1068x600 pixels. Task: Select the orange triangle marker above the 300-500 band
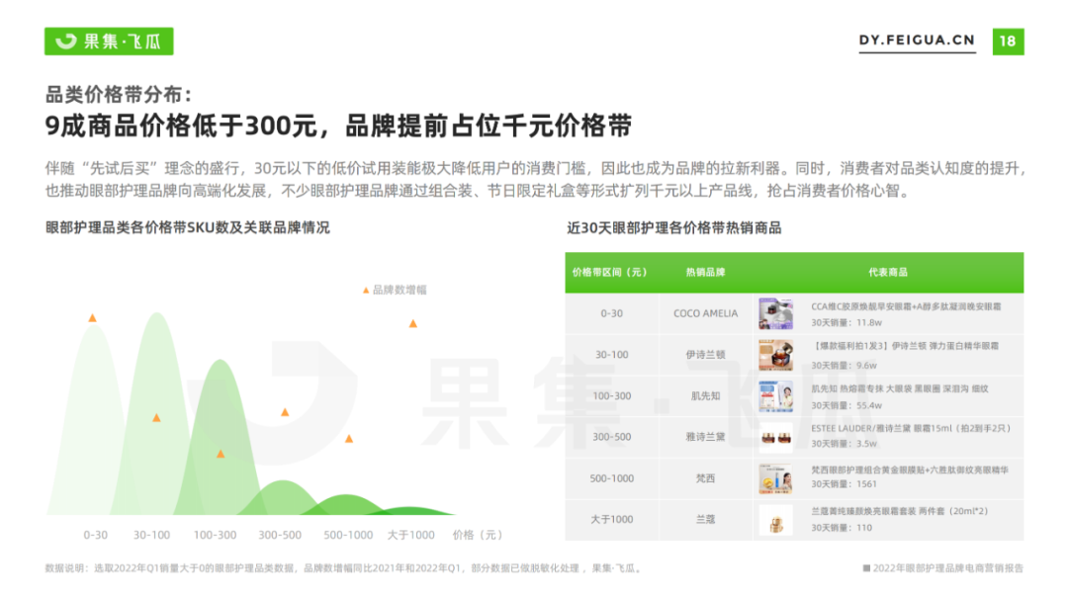285,412
